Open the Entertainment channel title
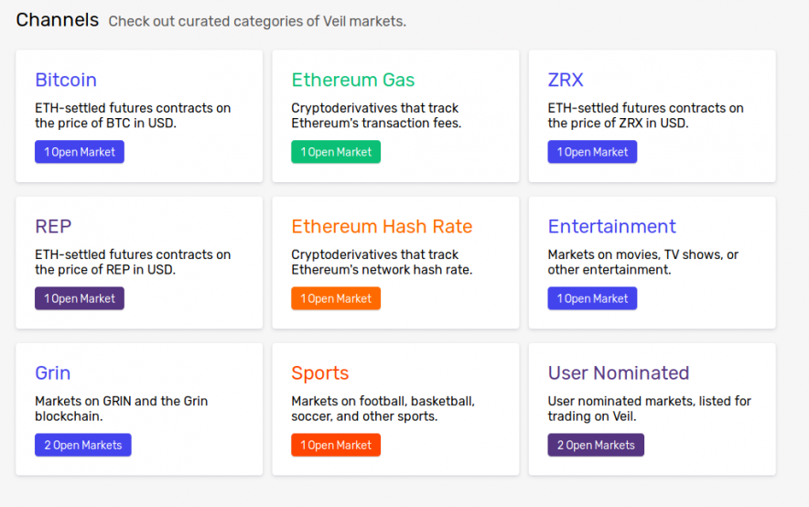 611,226
